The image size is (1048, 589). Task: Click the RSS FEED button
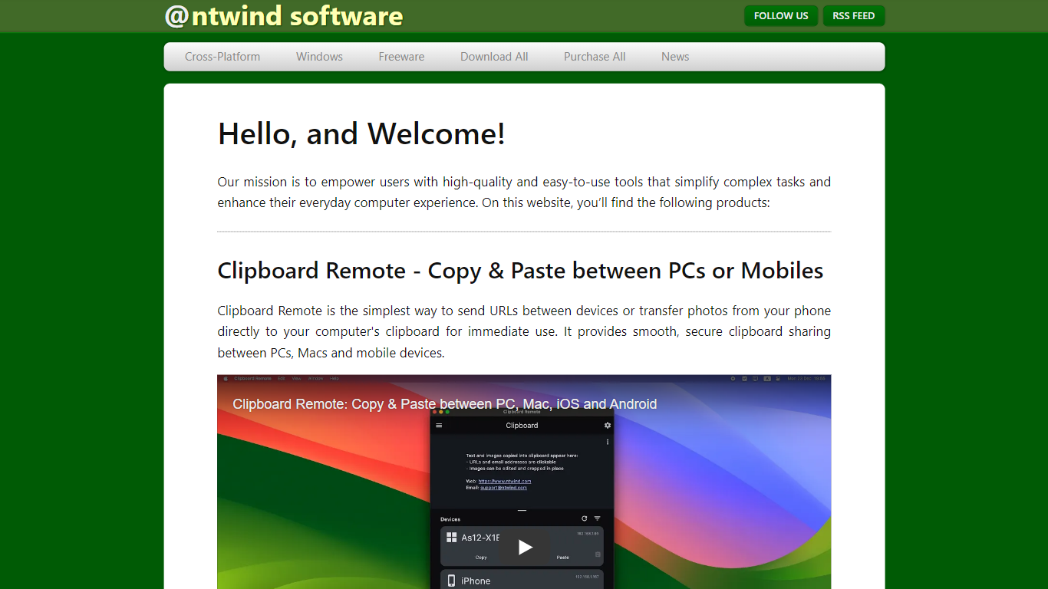[854, 16]
